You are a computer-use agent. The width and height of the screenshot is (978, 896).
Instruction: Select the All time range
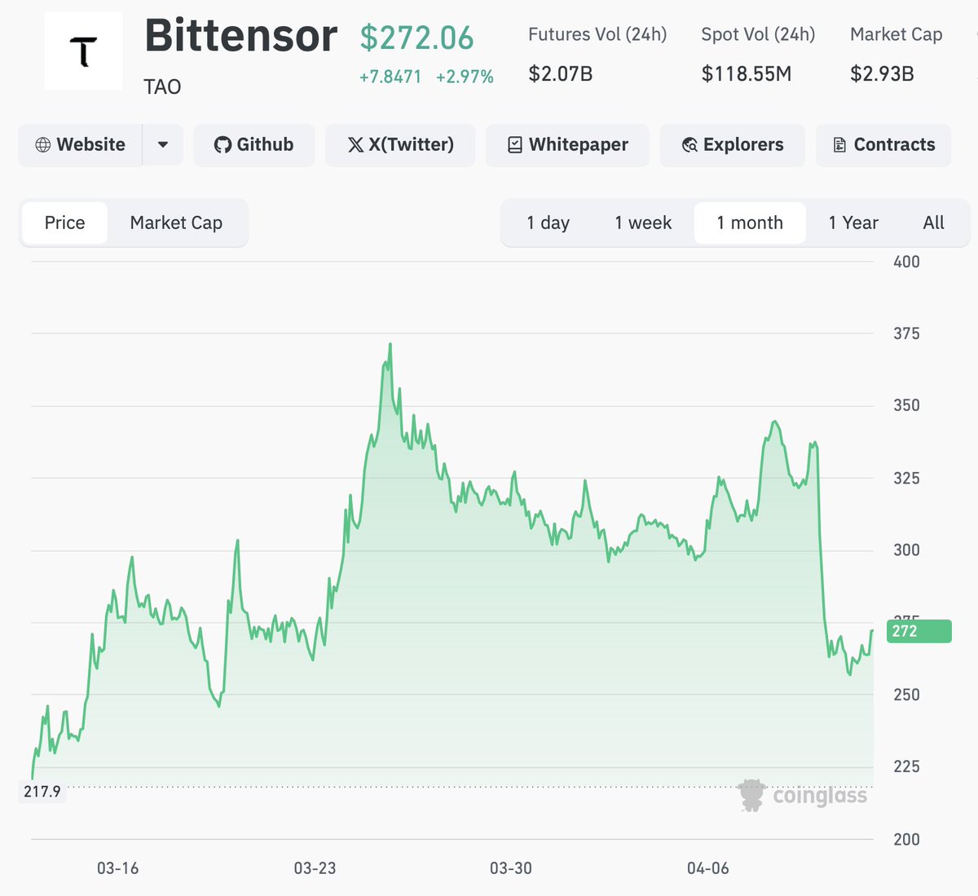click(934, 223)
